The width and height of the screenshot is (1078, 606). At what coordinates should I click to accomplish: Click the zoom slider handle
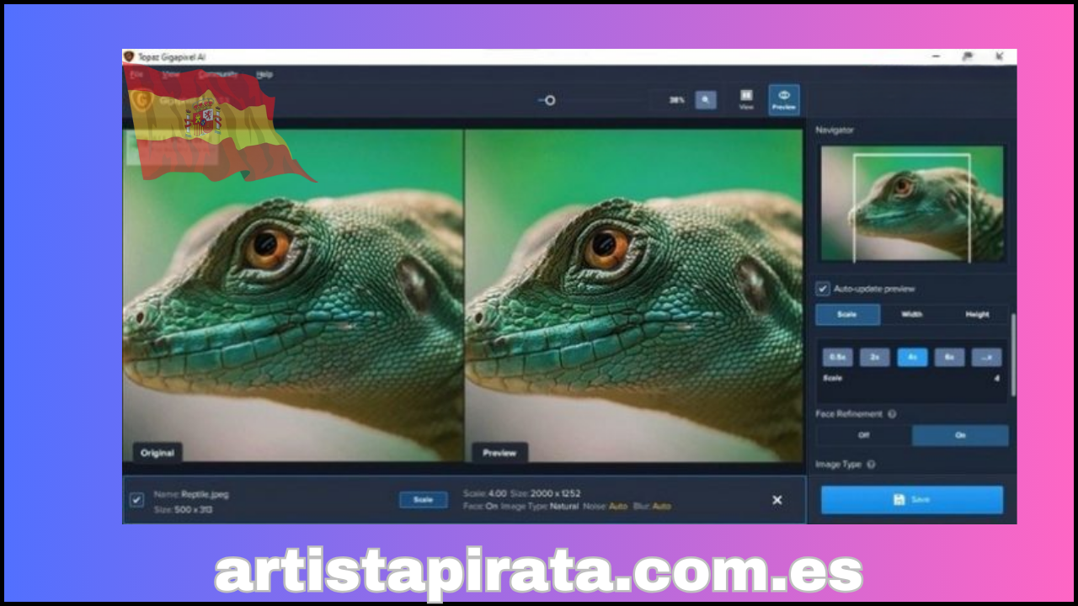[550, 100]
